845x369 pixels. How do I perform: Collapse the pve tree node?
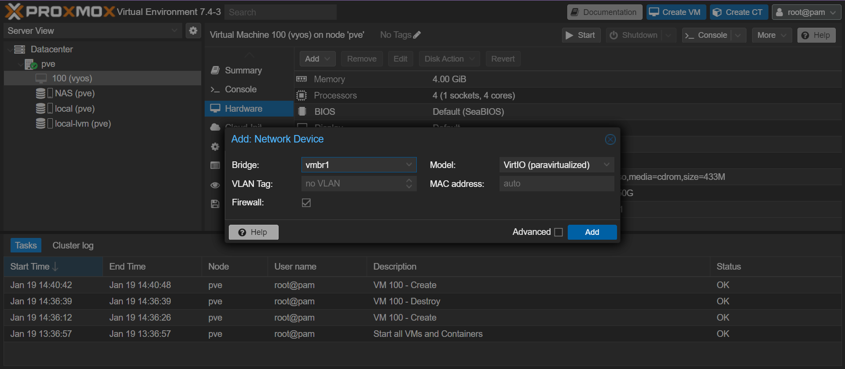pyautogui.click(x=20, y=65)
